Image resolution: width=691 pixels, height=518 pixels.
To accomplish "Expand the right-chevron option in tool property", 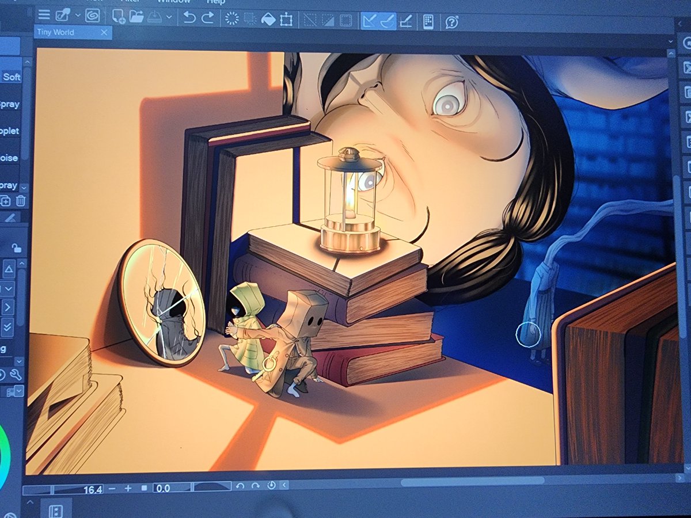I will click(x=7, y=308).
